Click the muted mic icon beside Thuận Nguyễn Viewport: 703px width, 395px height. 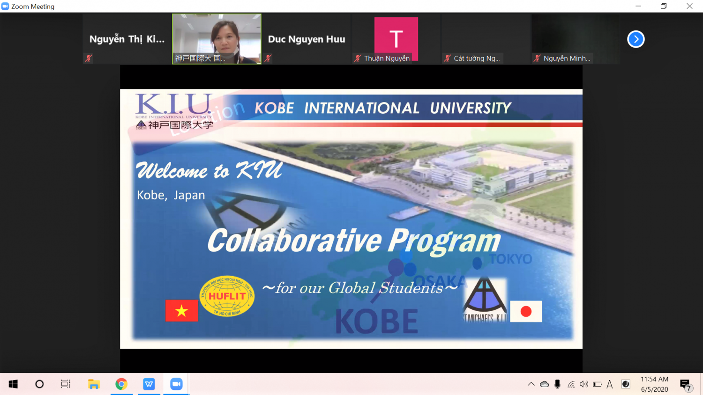(358, 58)
